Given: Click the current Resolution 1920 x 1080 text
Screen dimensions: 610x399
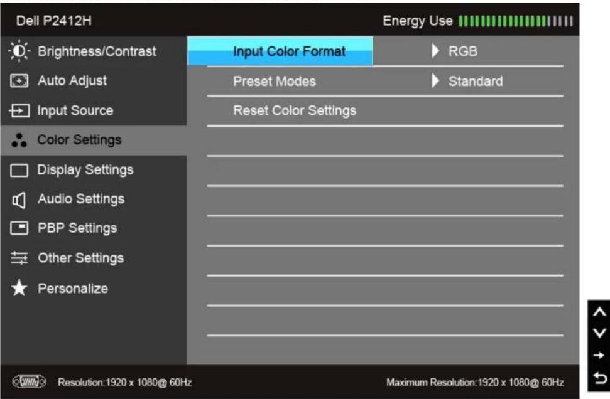Looking at the screenshot, I should point(125,382).
